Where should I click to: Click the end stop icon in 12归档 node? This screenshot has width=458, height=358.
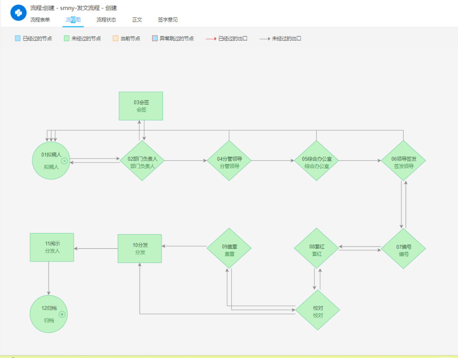62,314
